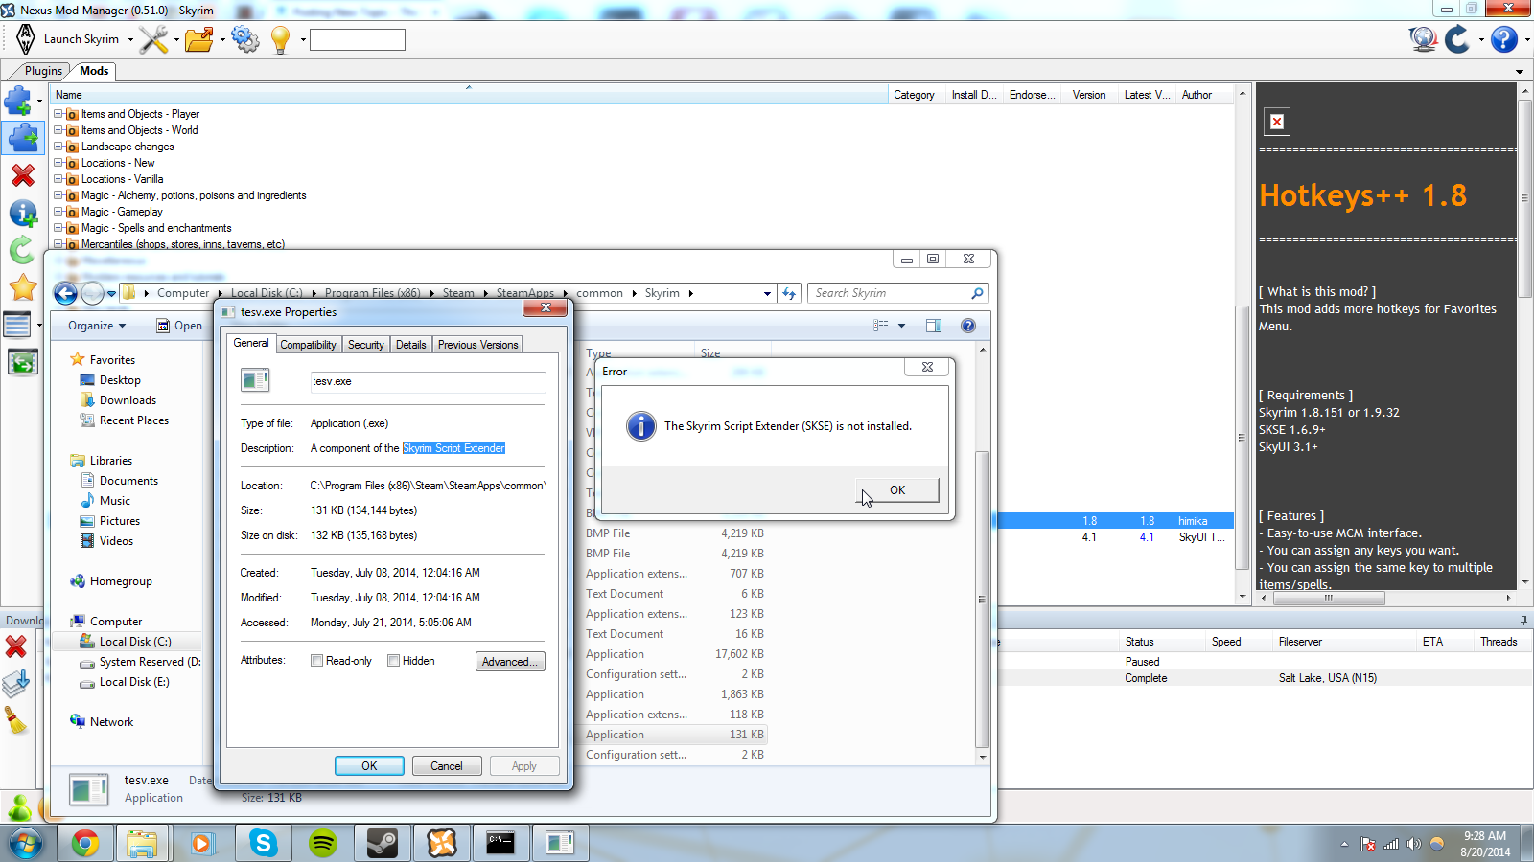1534x862 pixels.
Task: Click the lightbulb tips icon
Action: [280, 39]
